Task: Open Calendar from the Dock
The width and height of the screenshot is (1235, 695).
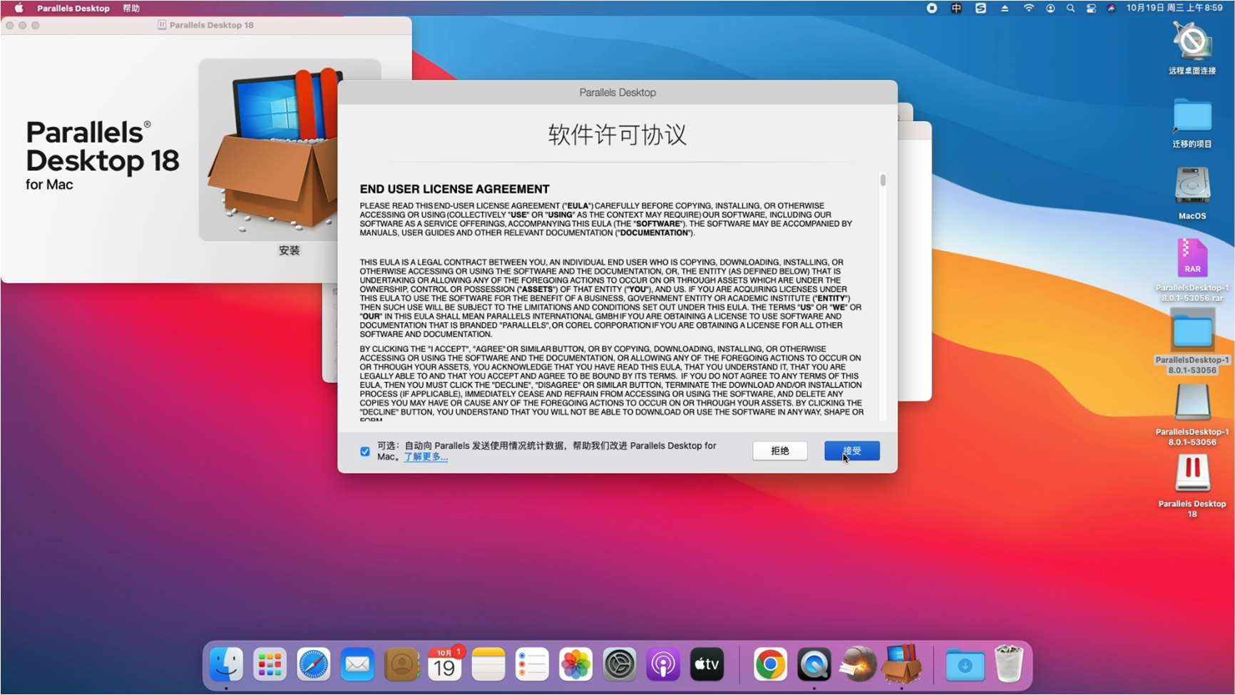Action: pyautogui.click(x=445, y=665)
